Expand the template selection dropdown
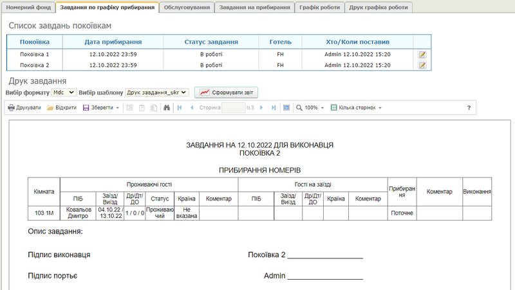The image size is (515, 290). pyautogui.click(x=157, y=93)
